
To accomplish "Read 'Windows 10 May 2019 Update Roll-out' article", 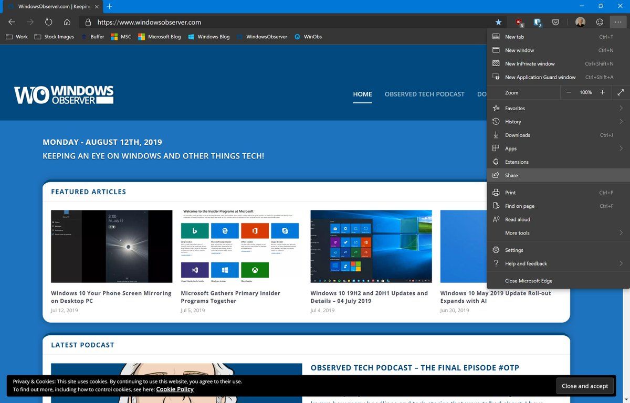I will [496, 297].
